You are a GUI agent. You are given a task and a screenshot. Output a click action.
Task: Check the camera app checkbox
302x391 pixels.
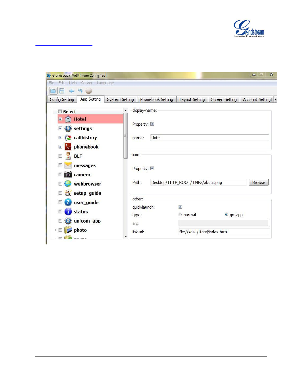point(60,174)
